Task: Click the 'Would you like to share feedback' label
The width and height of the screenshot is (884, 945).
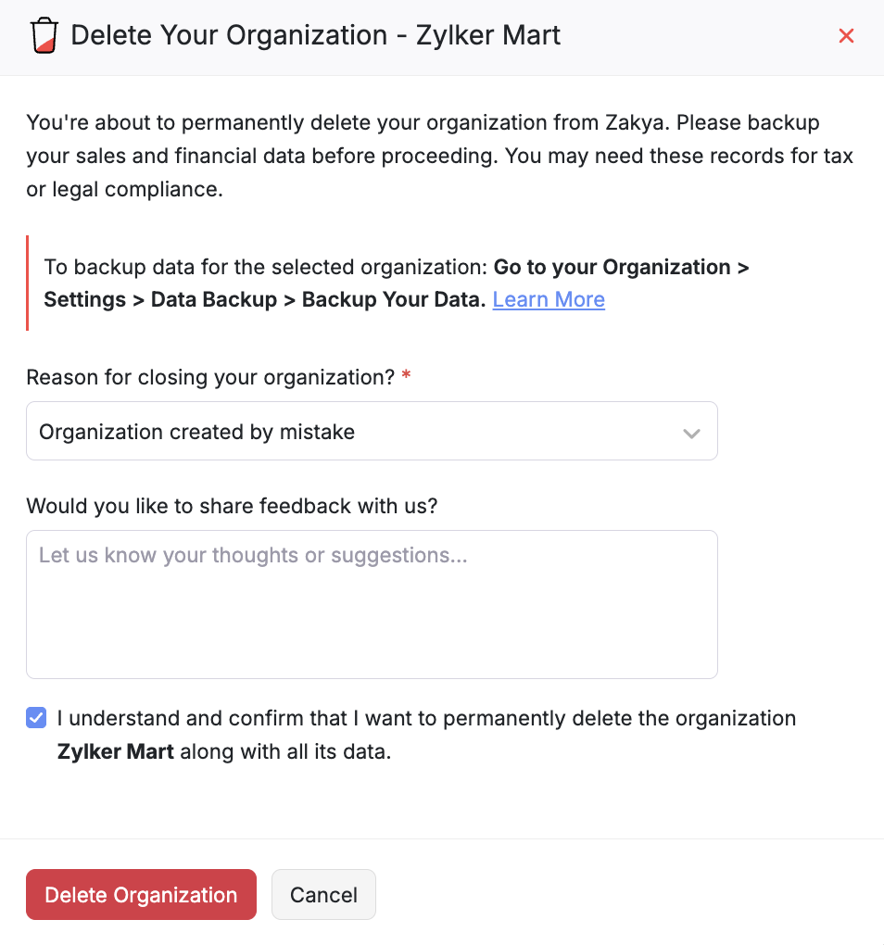Action: click(232, 506)
